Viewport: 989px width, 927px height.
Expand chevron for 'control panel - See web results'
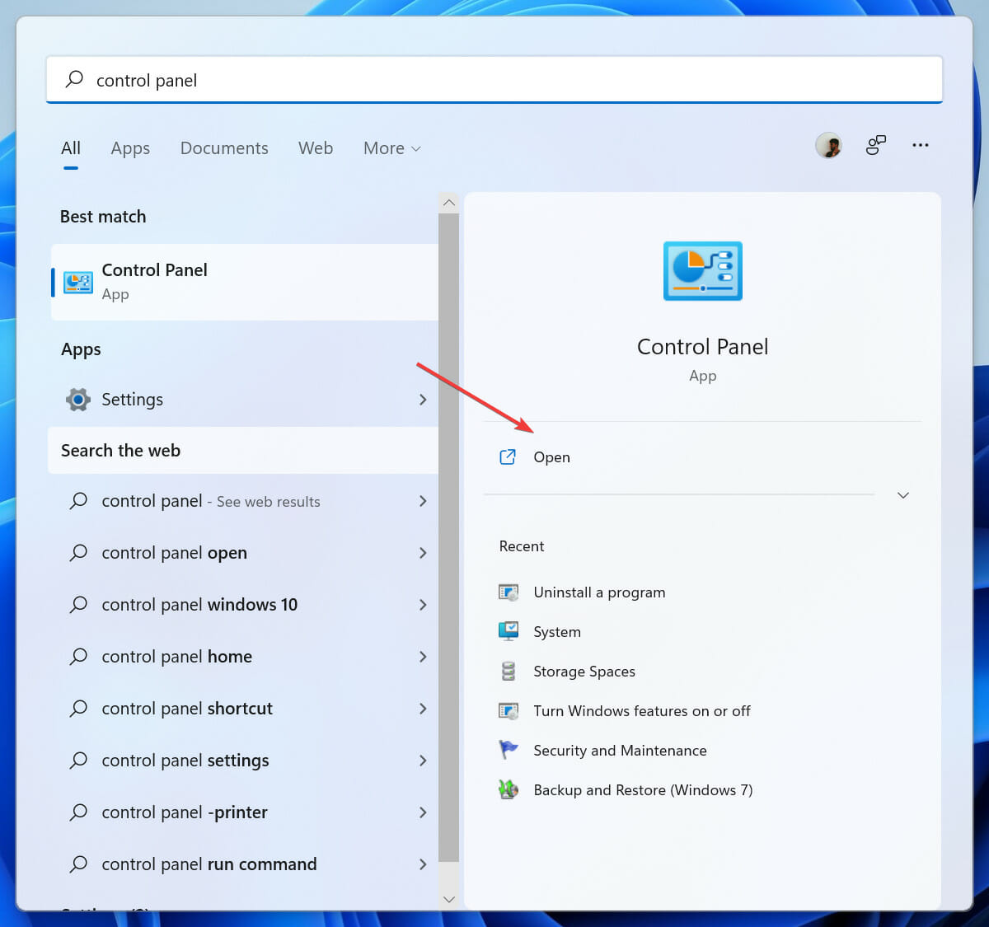coord(423,501)
